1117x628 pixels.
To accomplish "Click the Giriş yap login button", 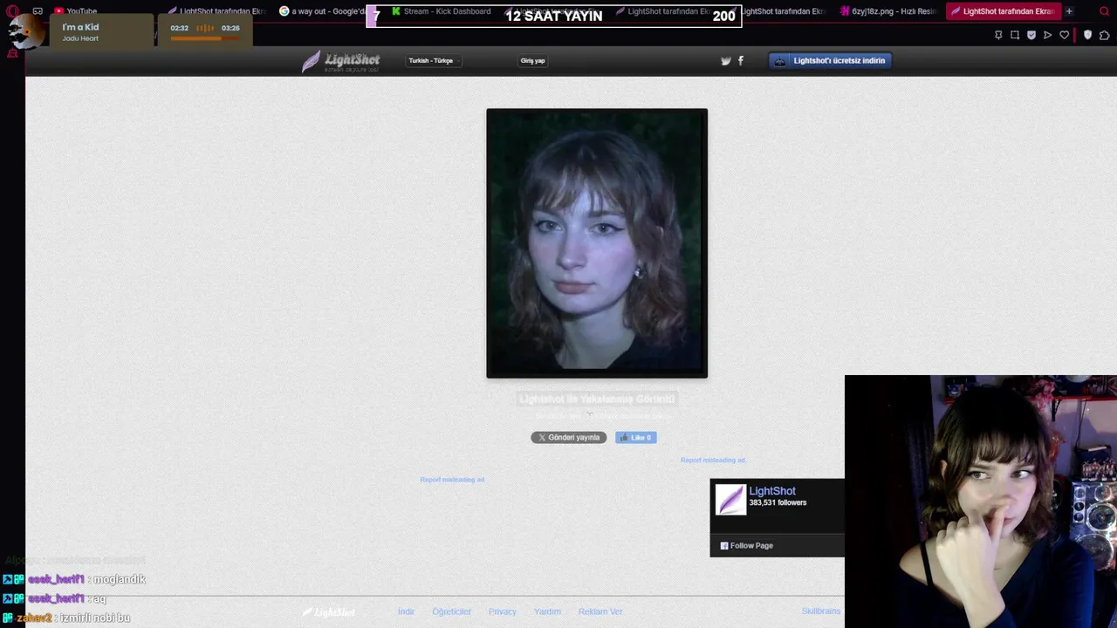I will 532,60.
